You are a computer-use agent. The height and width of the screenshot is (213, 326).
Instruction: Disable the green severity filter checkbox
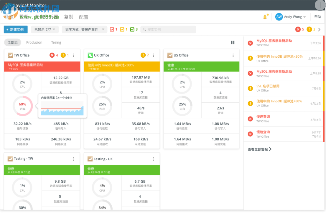132,29
